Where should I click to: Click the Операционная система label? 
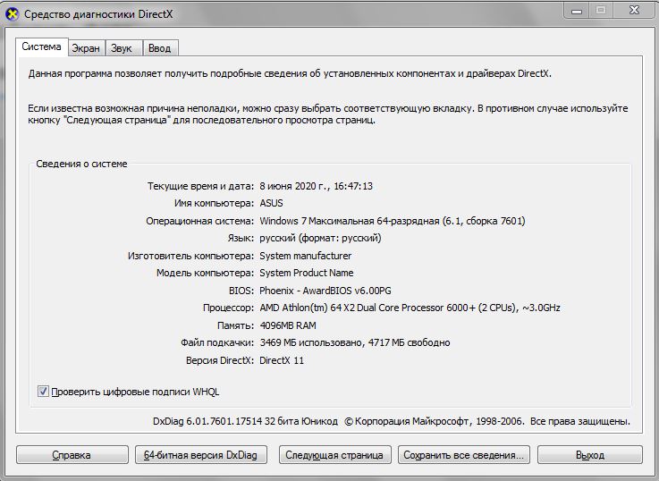pos(200,221)
